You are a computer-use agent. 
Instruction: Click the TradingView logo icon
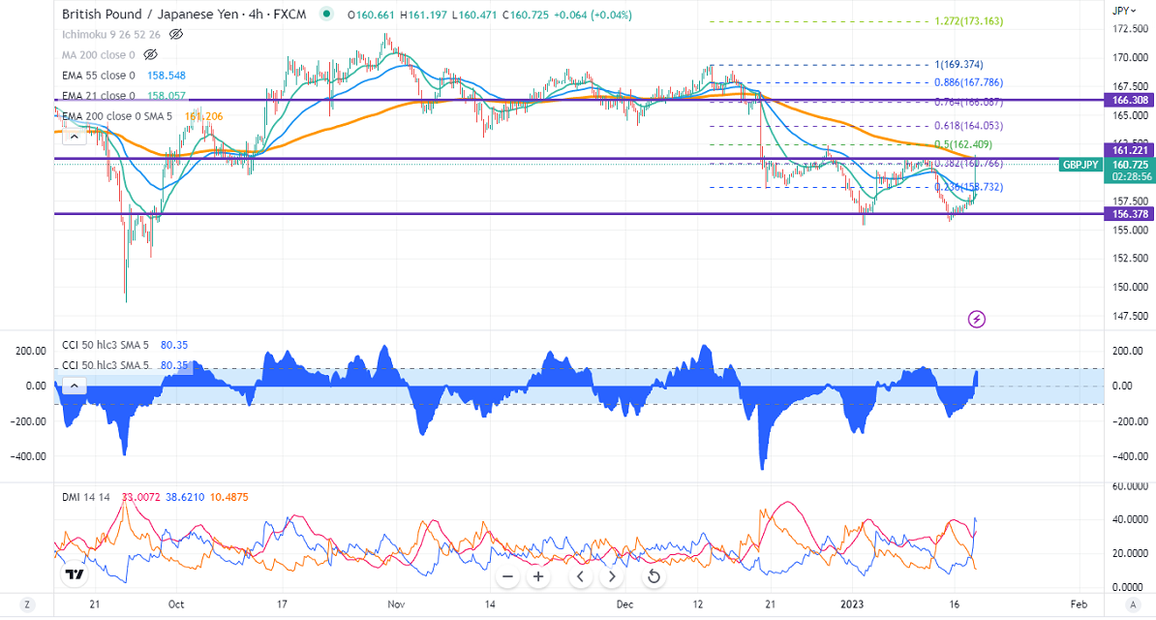74,574
